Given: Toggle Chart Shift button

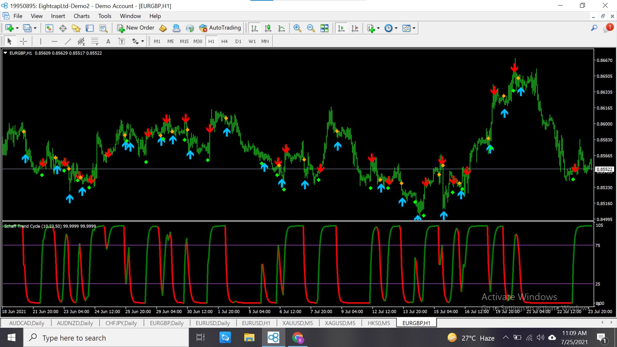Looking at the screenshot, I should pos(355,28).
